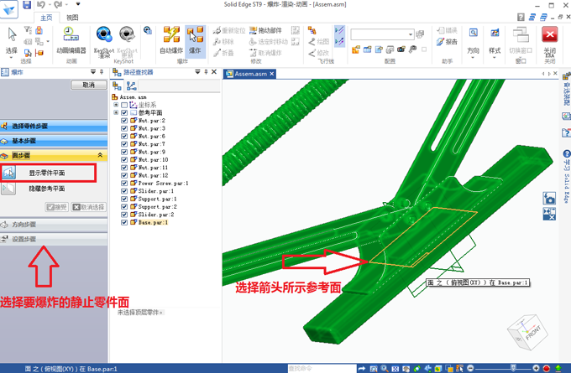The image size is (571, 373).
Task: Toggle visibility checkbox for Base.par:1
Action: [x=124, y=222]
